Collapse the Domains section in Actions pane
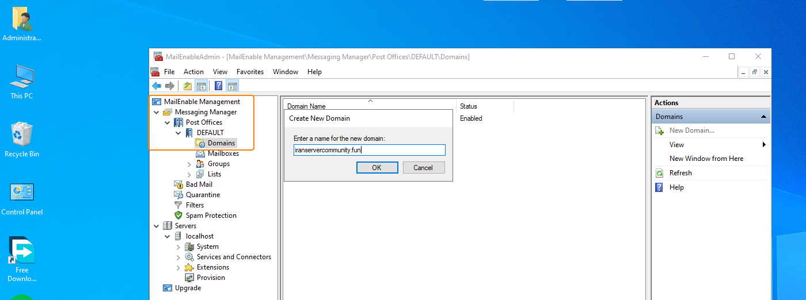Screen dimensions: 806x300 763,117
